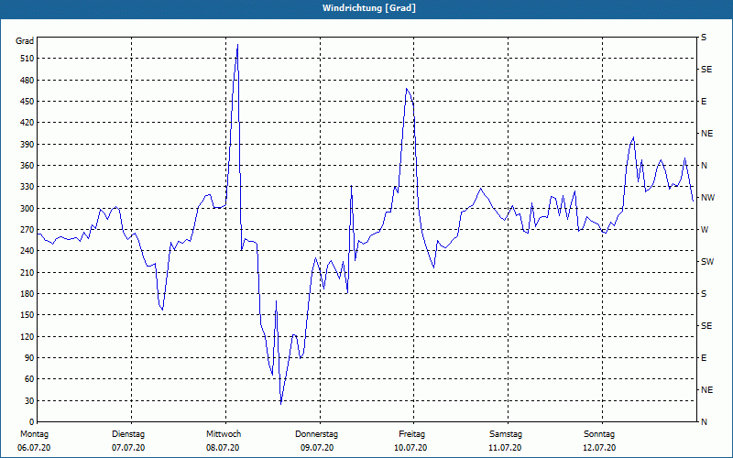Click the date "08.07.20"
This screenshot has width=733, height=458.
pos(223,448)
